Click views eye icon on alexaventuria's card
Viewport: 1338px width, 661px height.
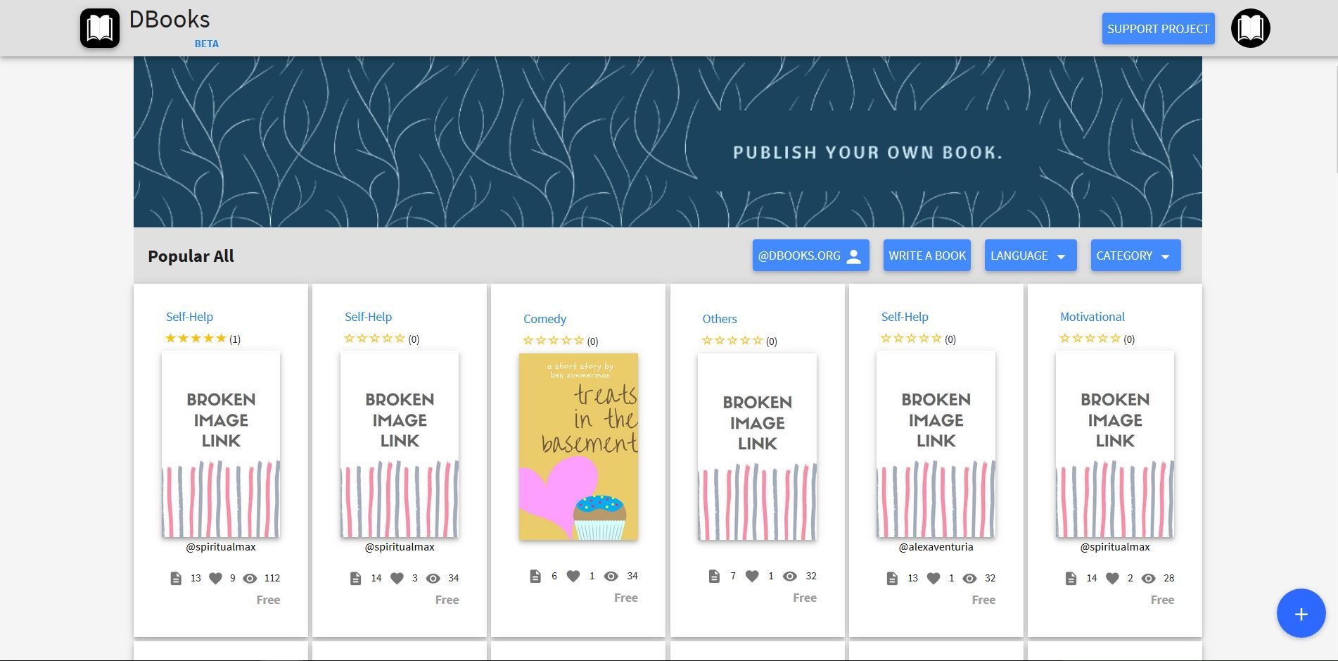tap(969, 578)
